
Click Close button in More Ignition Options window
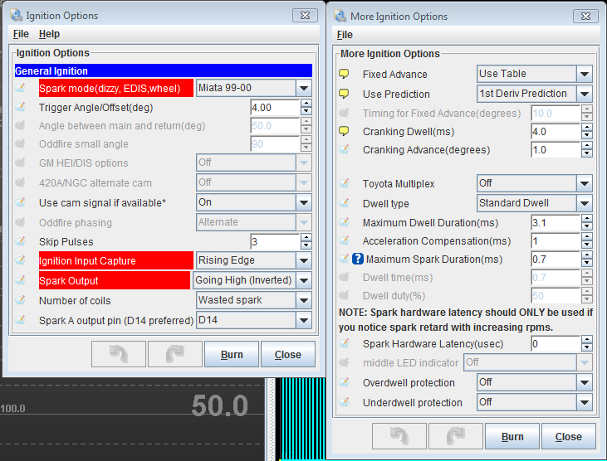click(568, 436)
